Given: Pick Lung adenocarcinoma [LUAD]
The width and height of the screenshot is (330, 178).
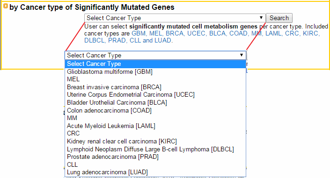Looking at the screenshot, I should click(155, 172).
